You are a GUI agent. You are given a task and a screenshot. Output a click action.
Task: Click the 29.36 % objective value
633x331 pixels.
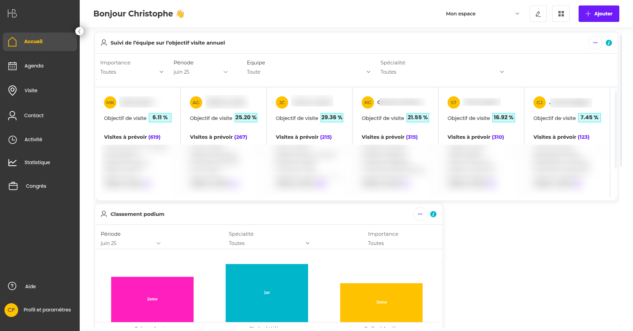(332, 118)
